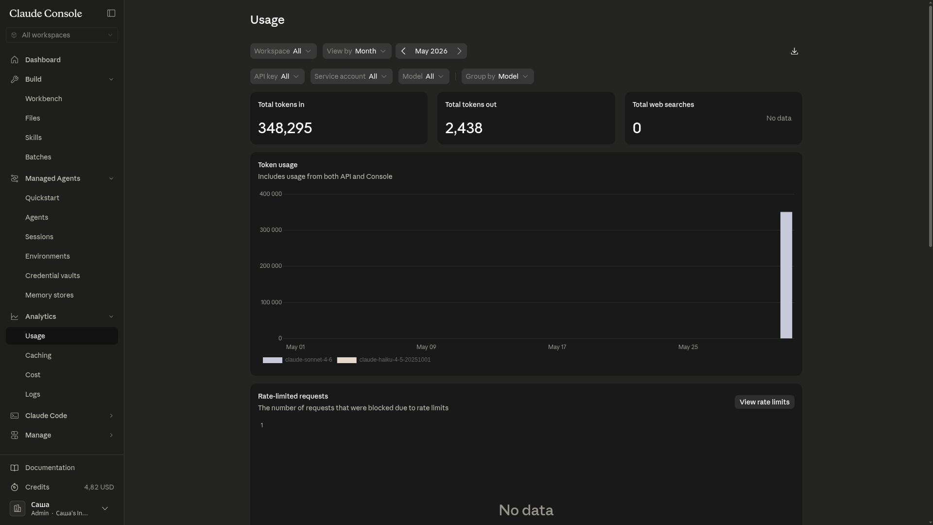Click the Build wrench icon
Viewport: 933px width, 525px height.
tap(15, 79)
